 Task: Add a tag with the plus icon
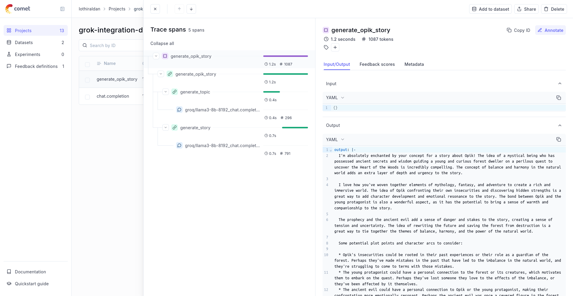point(335,47)
